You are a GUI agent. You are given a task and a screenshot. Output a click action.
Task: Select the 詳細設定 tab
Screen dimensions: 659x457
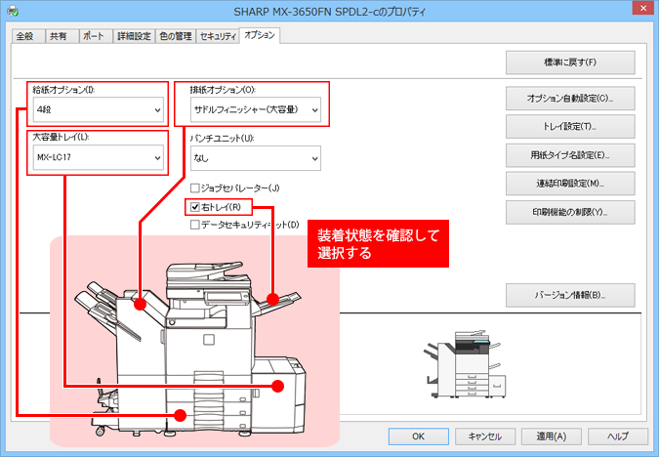[134, 36]
